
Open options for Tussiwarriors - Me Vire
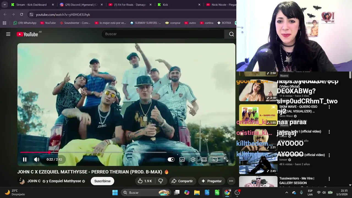coord(329,179)
